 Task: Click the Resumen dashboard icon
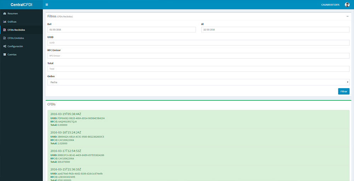(x=5, y=13)
